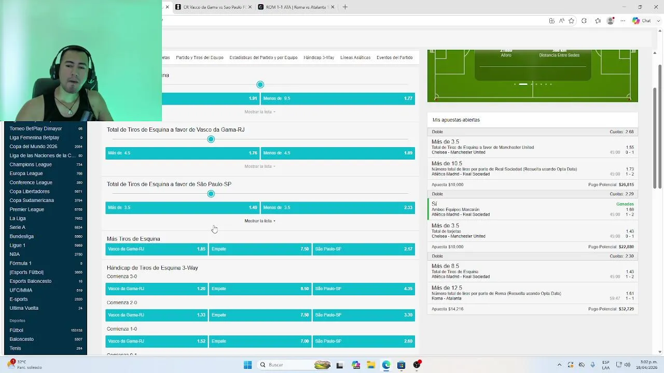
Task: Expand Mostrar la lista under Menos de 9.5
Action: [x=260, y=112]
